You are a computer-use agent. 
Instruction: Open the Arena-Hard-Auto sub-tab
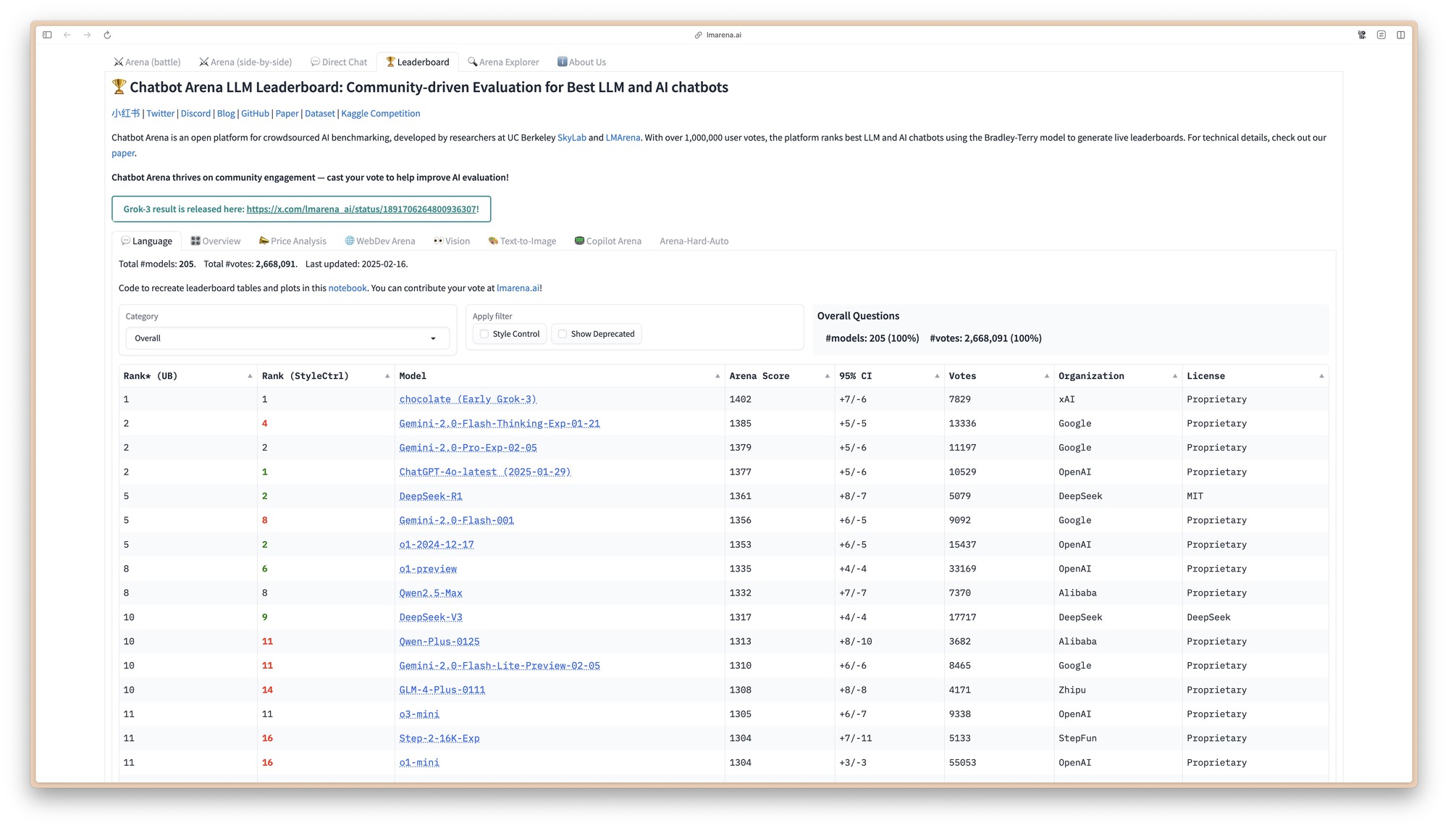694,241
